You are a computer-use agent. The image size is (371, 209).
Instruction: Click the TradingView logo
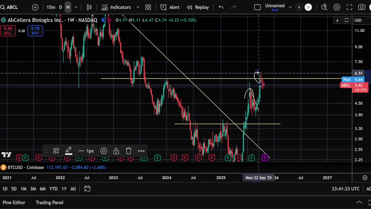coord(6,155)
